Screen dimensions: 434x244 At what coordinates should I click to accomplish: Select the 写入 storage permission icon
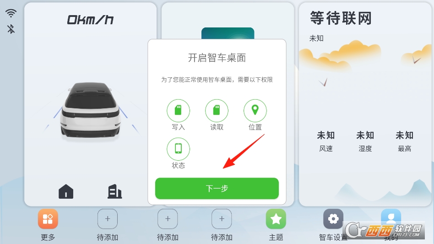pos(178,111)
